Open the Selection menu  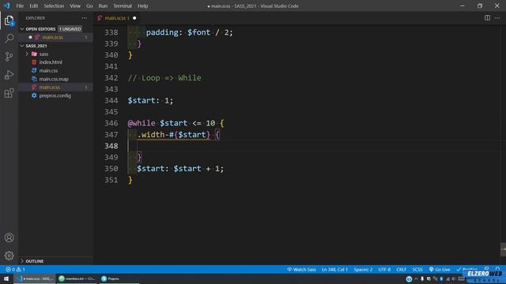pos(54,6)
